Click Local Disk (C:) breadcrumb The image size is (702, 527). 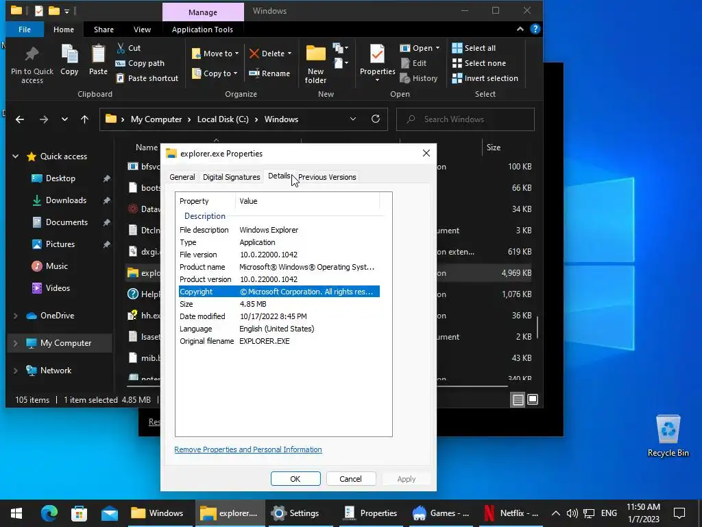[x=223, y=119]
